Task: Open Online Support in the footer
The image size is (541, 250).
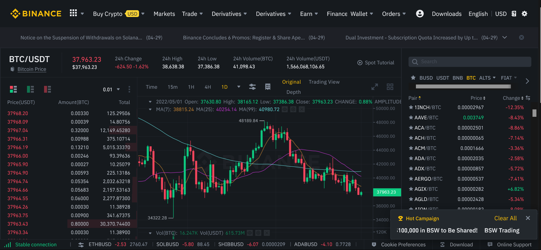Action: 510,244
